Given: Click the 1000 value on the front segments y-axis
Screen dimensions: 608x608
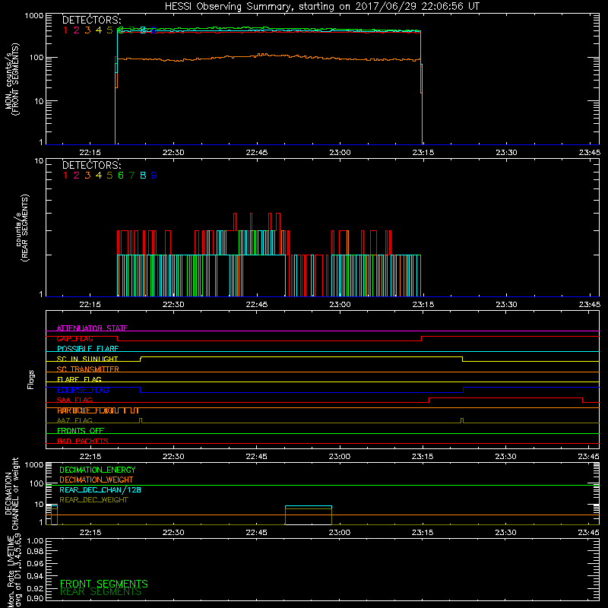Looking at the screenshot, I should tap(34, 16).
